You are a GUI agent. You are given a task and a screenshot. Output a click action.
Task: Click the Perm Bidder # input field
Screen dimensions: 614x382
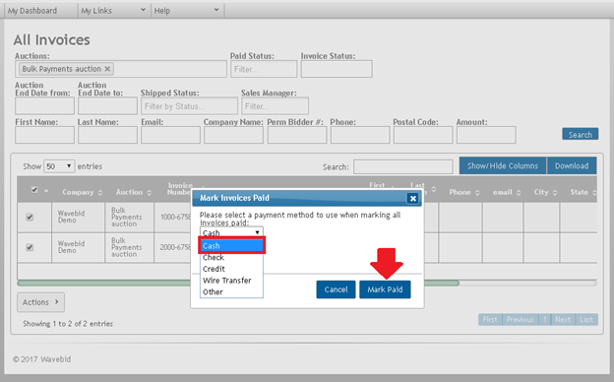[x=297, y=135]
